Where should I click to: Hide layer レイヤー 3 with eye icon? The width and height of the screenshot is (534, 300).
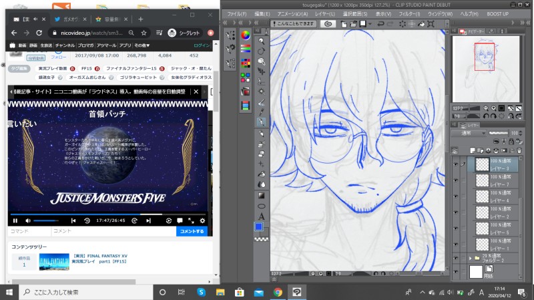click(x=456, y=164)
